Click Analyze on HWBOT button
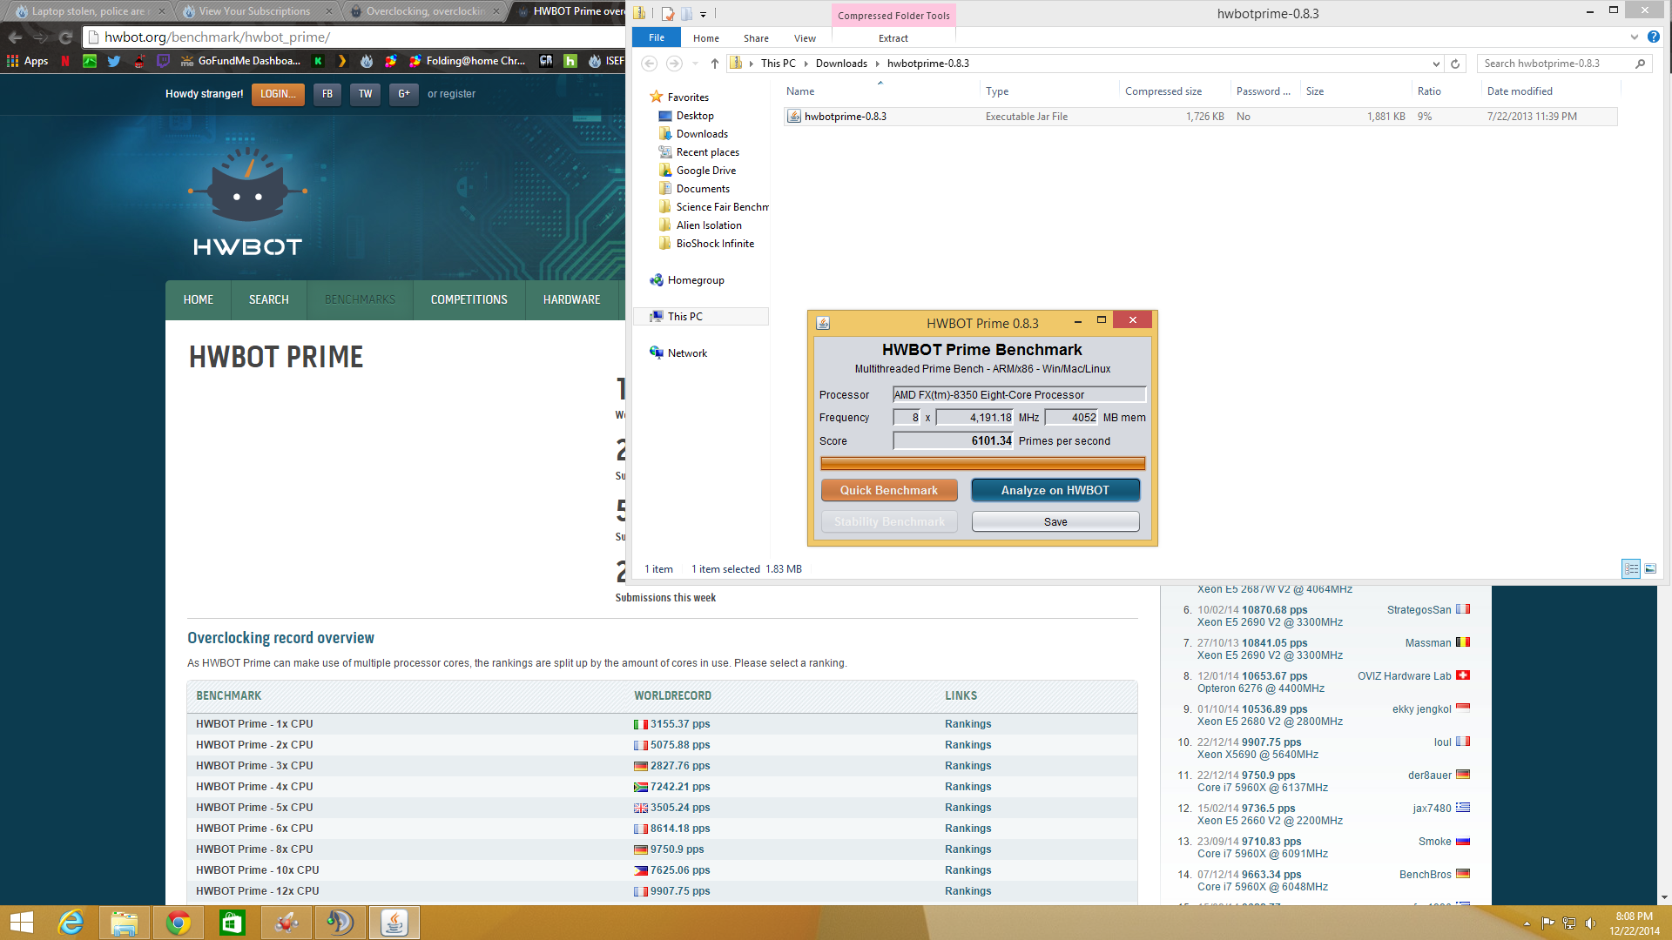 1055,490
